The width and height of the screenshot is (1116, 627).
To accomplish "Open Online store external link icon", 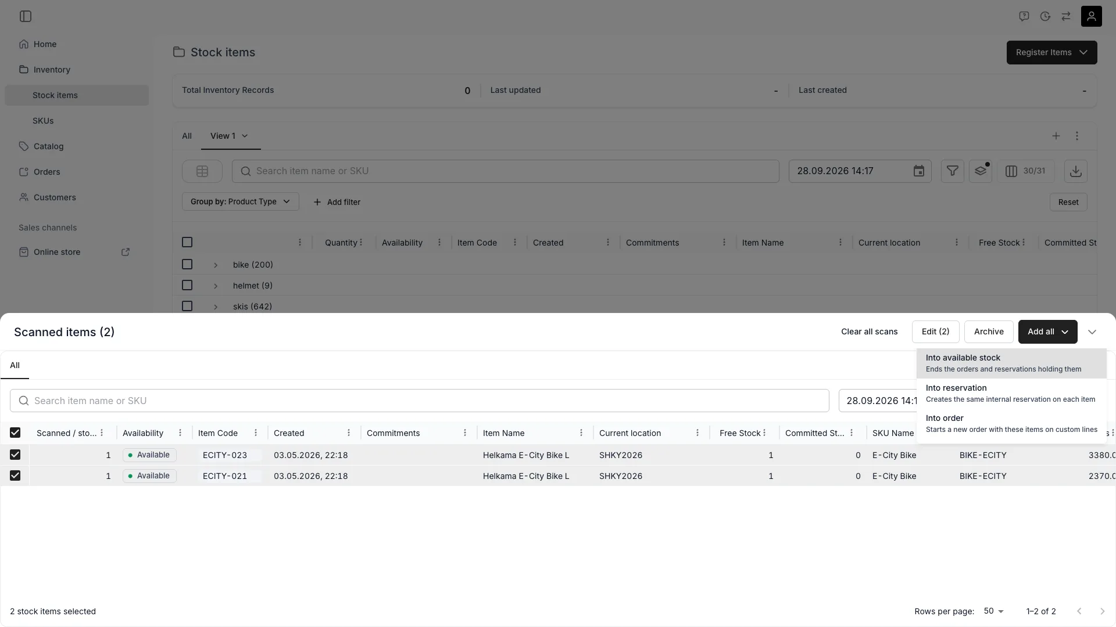I will (x=125, y=252).
